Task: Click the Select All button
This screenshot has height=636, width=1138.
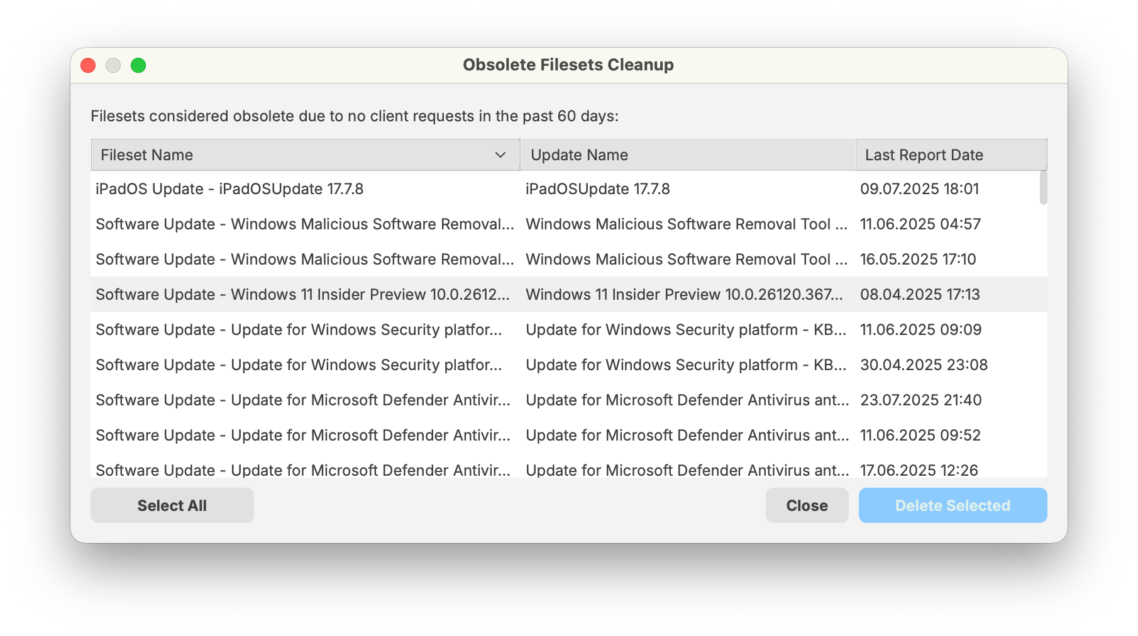Action: (172, 505)
